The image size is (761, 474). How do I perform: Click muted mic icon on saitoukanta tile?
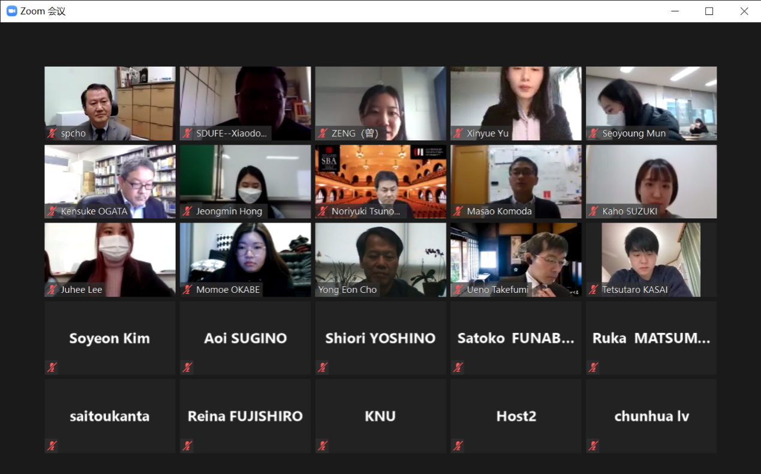[52, 446]
